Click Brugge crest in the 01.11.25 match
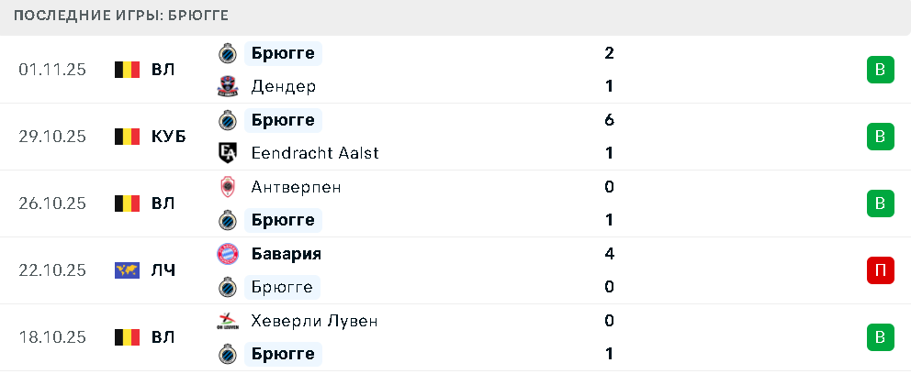 [x=227, y=53]
